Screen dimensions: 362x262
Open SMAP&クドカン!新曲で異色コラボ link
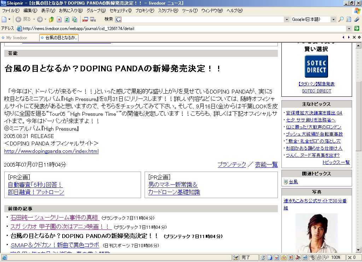(x=55, y=245)
